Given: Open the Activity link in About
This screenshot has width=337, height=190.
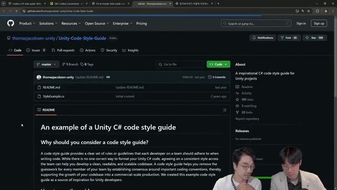Looking at the screenshot, I should tap(246, 93).
